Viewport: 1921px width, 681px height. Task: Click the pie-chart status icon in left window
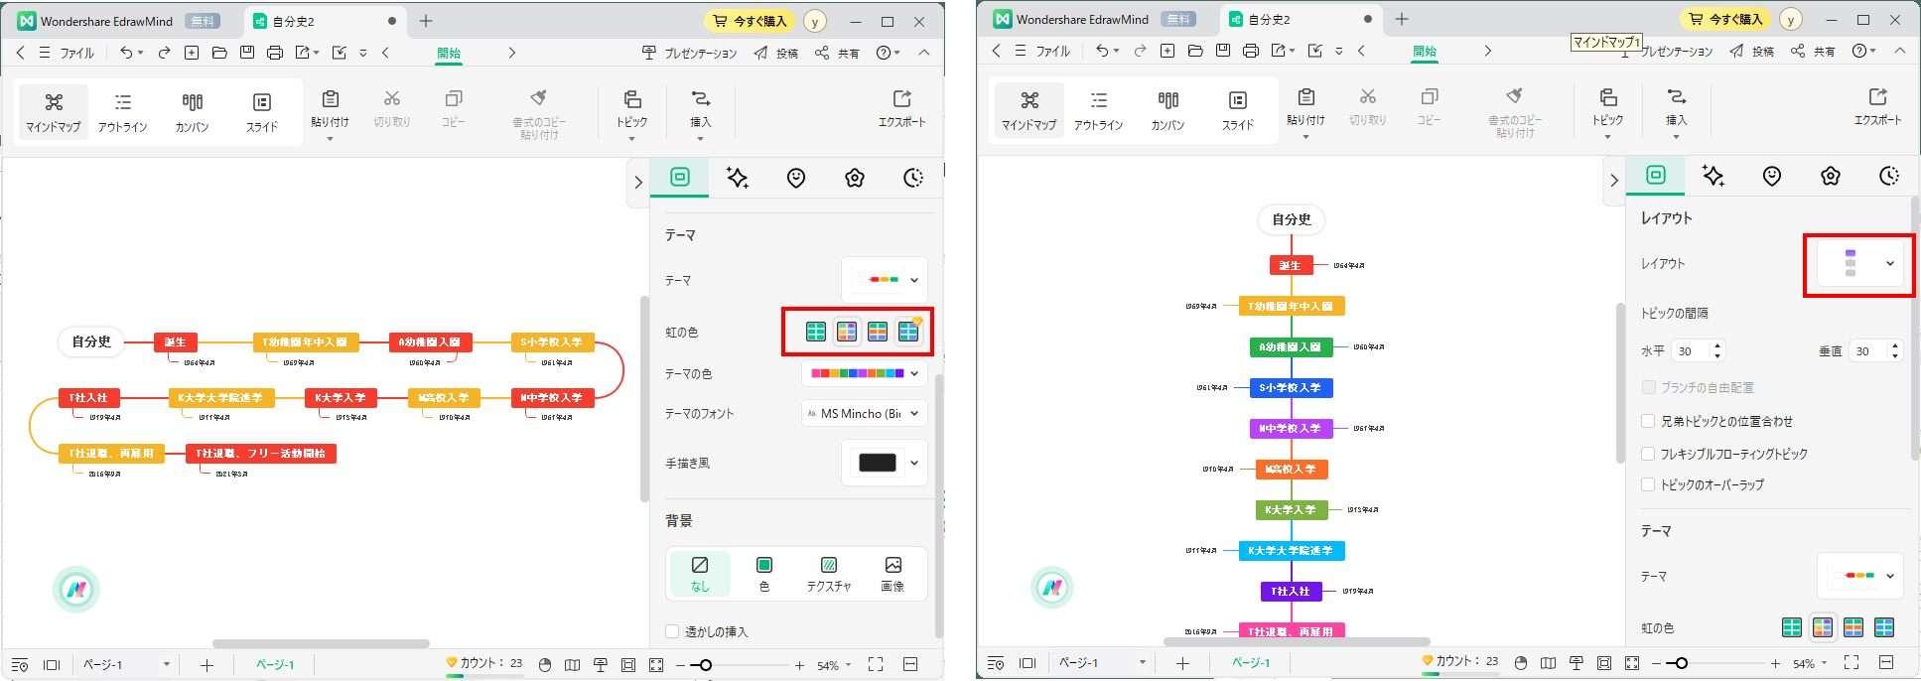544,665
